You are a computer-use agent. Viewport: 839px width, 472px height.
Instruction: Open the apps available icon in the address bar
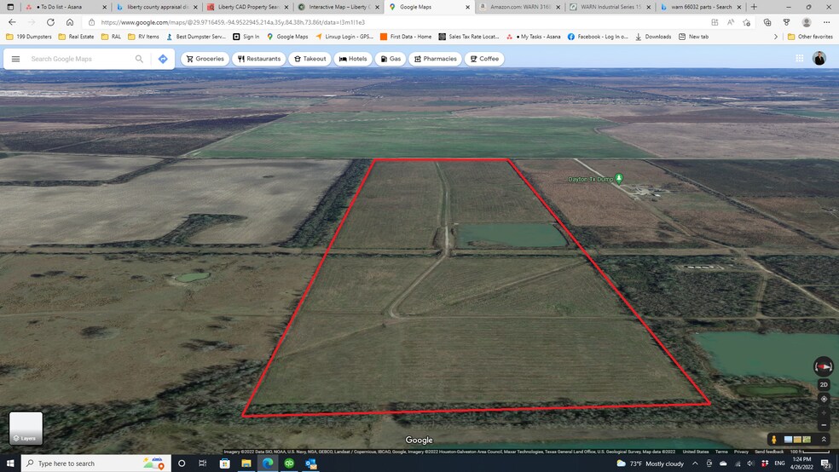[x=715, y=22]
